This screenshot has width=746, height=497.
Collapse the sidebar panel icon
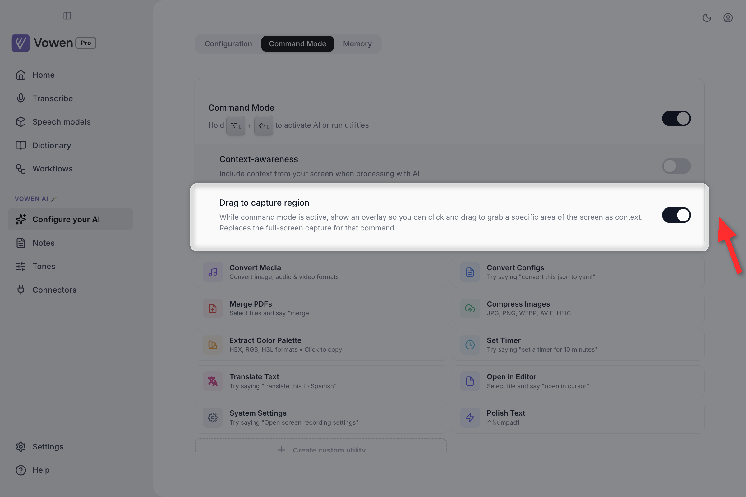click(x=67, y=16)
